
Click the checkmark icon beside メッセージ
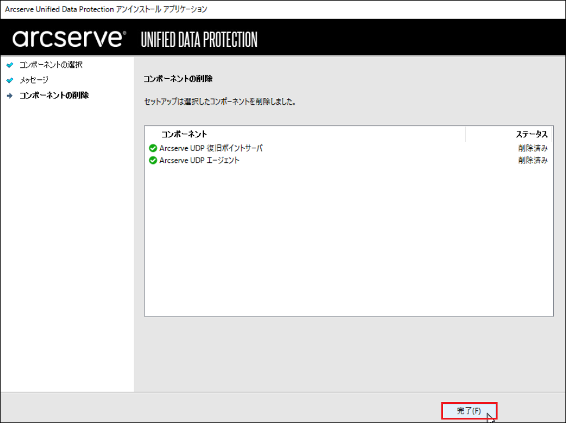click(x=10, y=80)
